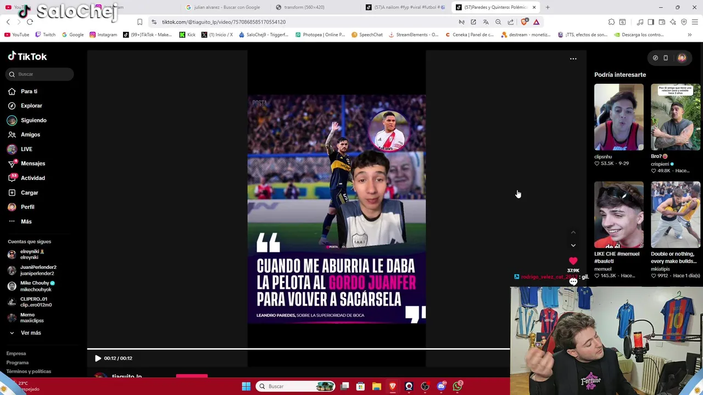Click the translate page icon

pos(486,22)
